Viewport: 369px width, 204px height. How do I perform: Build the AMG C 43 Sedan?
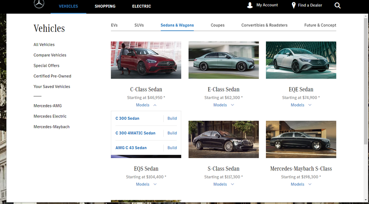click(172, 148)
